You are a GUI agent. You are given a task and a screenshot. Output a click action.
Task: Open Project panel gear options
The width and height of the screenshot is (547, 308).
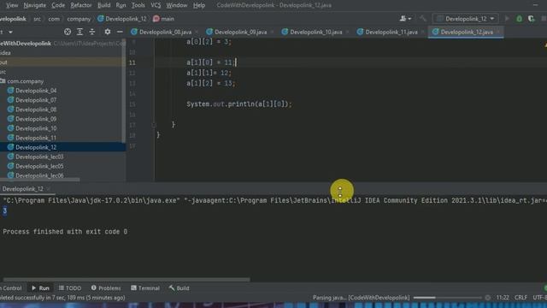pyautogui.click(x=108, y=32)
